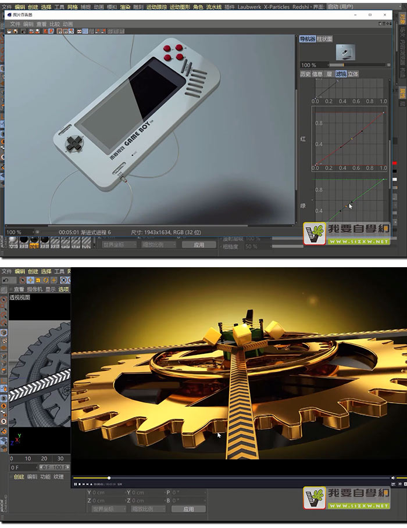
Task: Click the video progress bar knob
Action: pos(109,478)
